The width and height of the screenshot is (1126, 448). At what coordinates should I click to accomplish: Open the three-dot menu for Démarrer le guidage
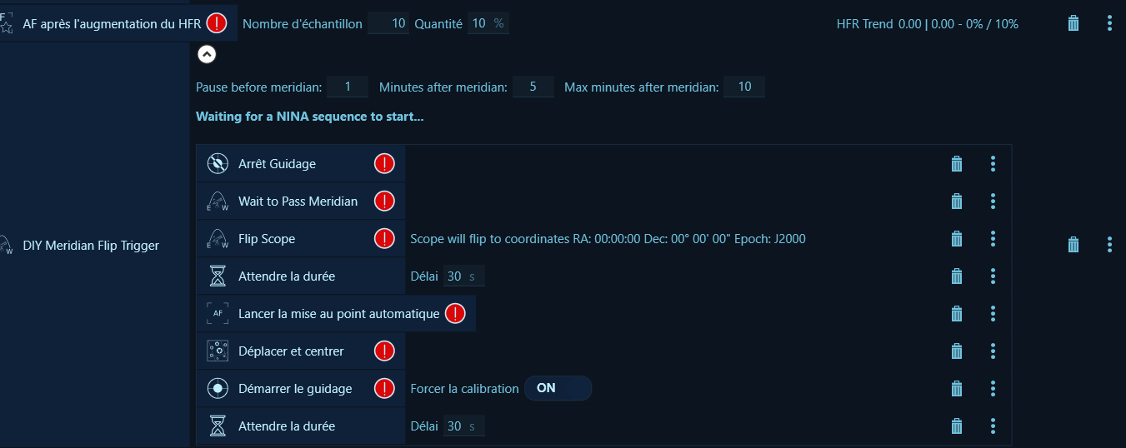pyautogui.click(x=993, y=389)
